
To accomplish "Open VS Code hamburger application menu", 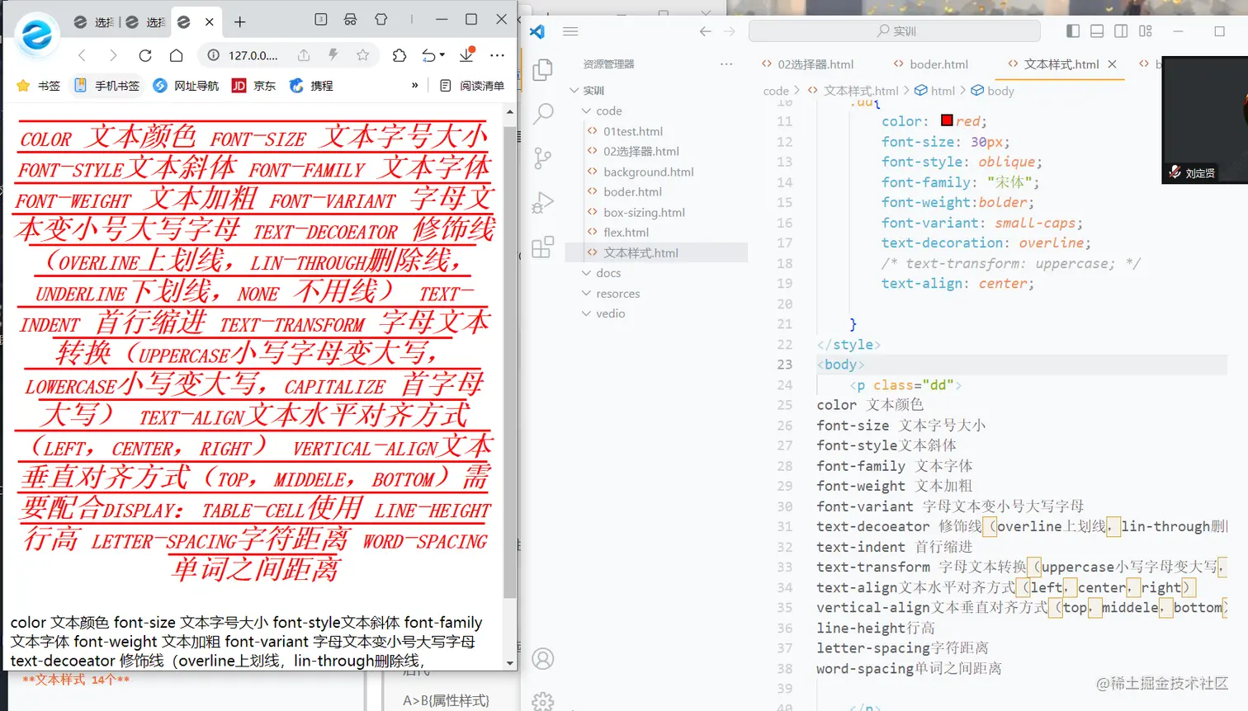I will pyautogui.click(x=570, y=31).
